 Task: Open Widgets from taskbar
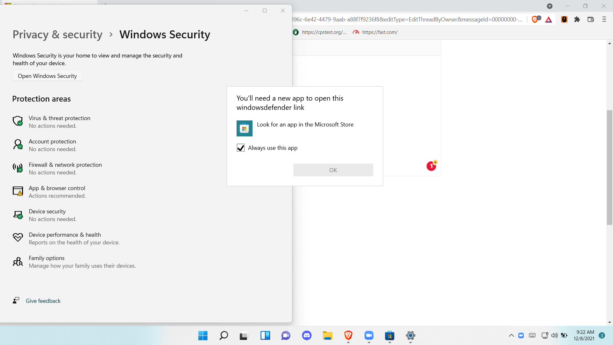coord(265,335)
